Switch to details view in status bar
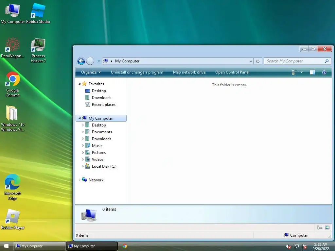Viewport: 335px width, 251px height. pyautogui.click(x=320, y=227)
